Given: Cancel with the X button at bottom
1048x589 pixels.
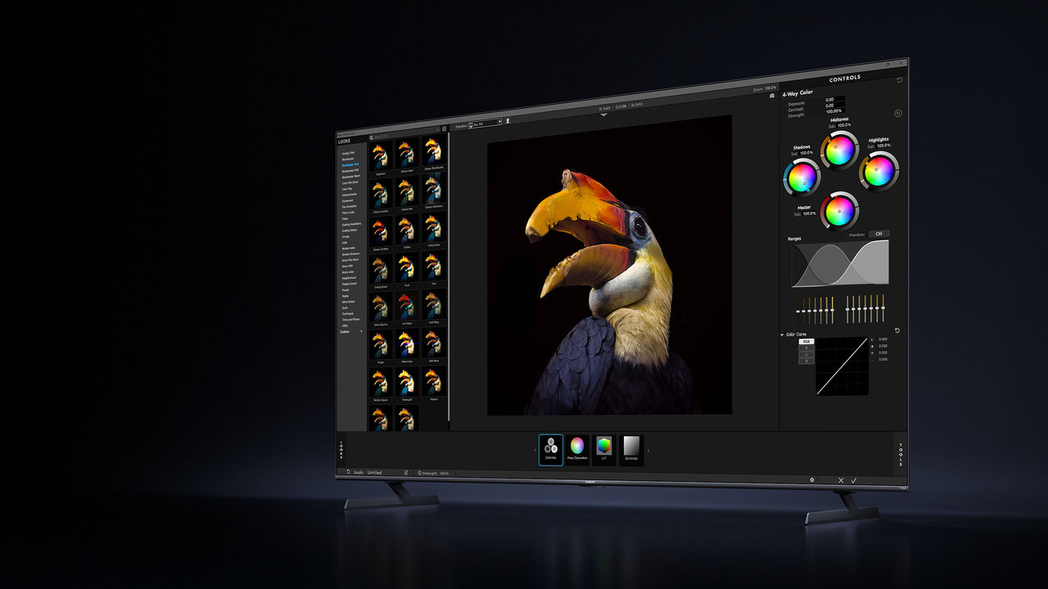Looking at the screenshot, I should (x=840, y=480).
